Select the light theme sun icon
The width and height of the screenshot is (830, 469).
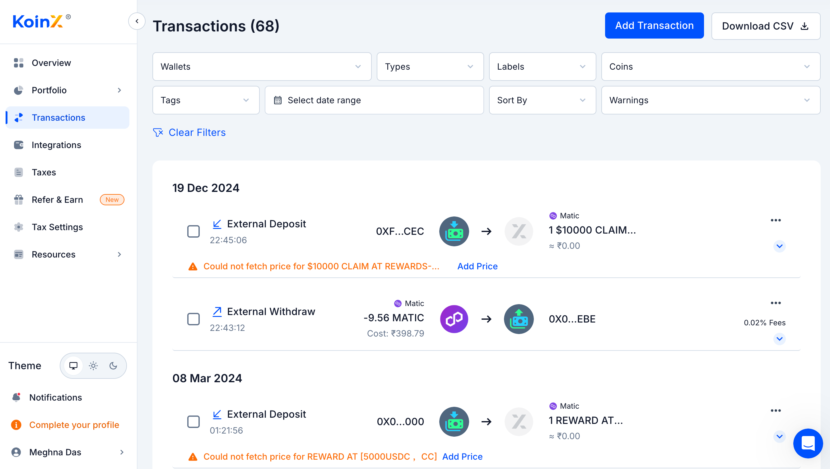click(93, 366)
